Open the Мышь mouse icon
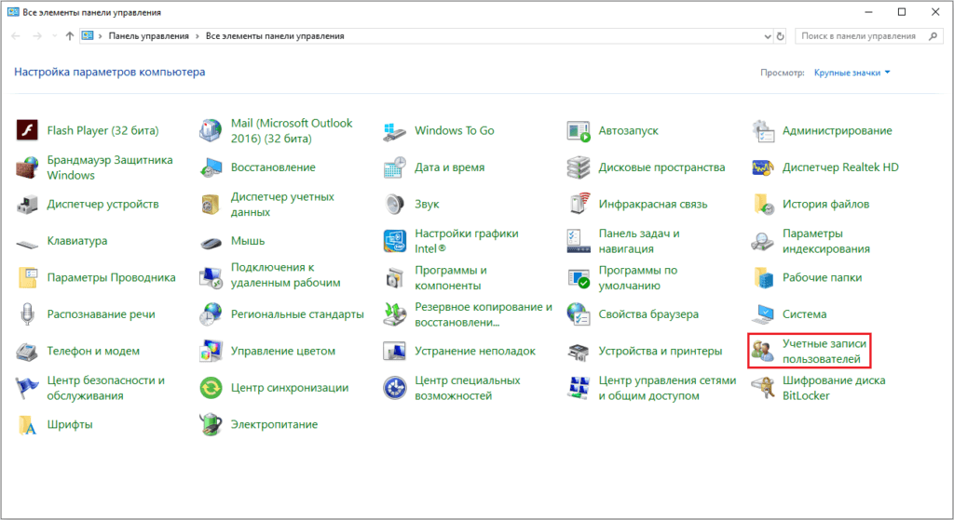This screenshot has width=954, height=520. 211,243
